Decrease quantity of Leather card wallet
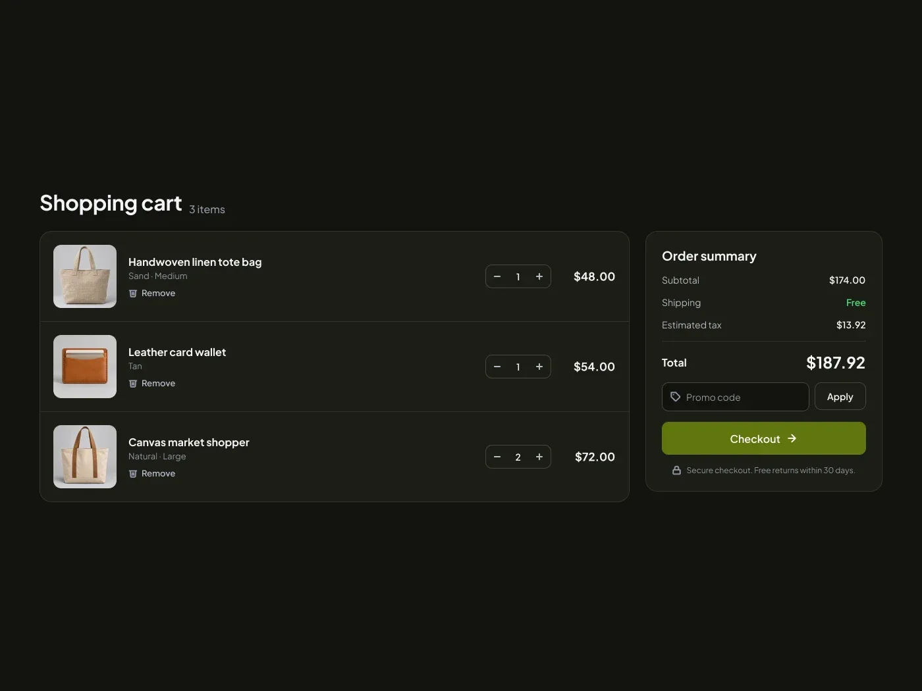 click(497, 367)
